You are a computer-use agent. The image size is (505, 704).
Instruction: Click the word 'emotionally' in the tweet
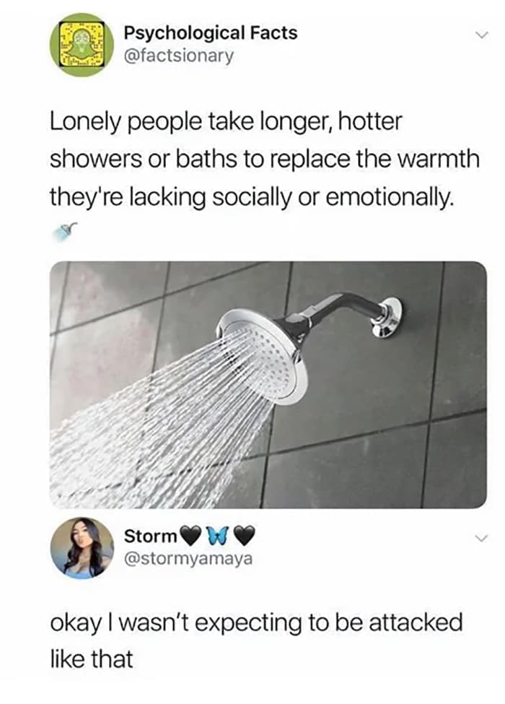click(x=387, y=198)
